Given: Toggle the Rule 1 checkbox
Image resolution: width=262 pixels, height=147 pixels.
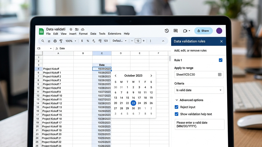Looking at the screenshot, I should click(x=221, y=60).
